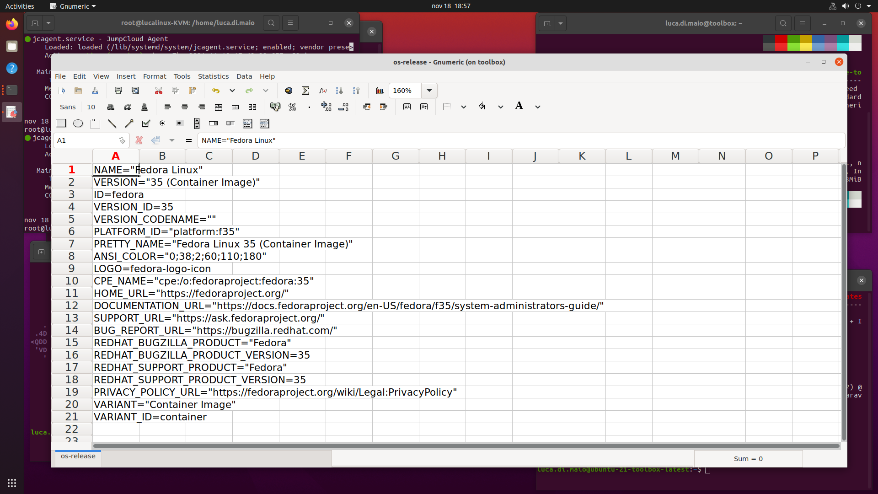The width and height of the screenshot is (878, 494).
Task: Insert a frame object
Action: pyautogui.click(x=95, y=123)
